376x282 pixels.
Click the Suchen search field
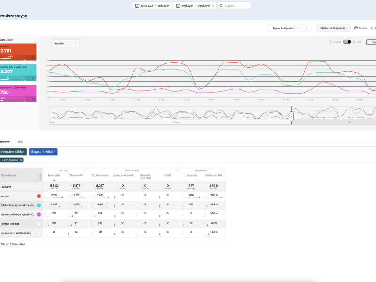235,6
